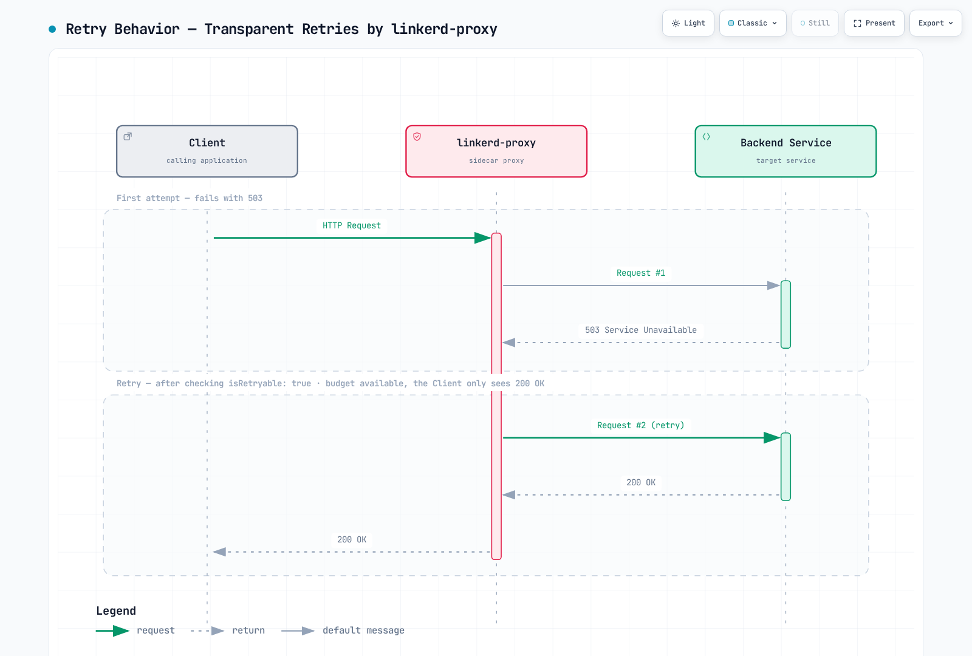This screenshot has width=972, height=656.
Task: Click the diagram title Retry Behavior
Action: (281, 29)
